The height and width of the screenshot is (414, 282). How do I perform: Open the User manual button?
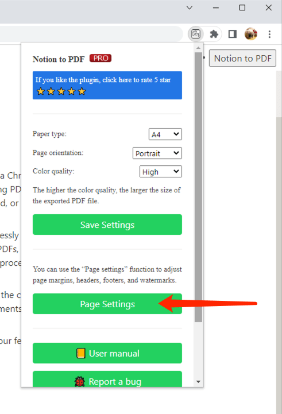(107, 353)
